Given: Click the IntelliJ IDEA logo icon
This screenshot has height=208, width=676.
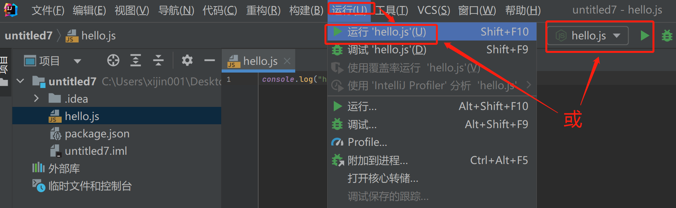Looking at the screenshot, I should pos(10,10).
